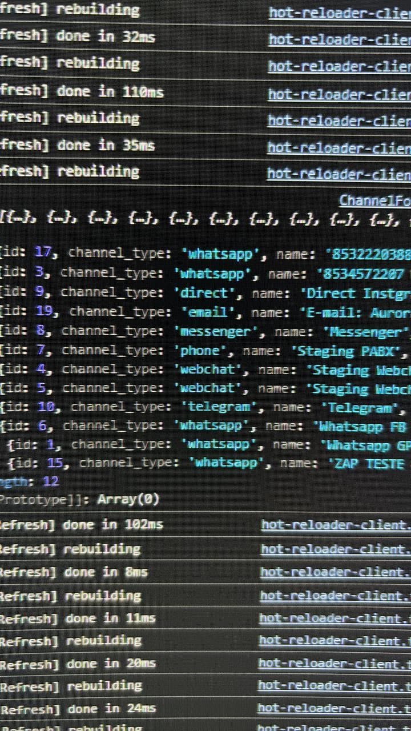Image resolution: width=411 pixels, height=731 pixels.
Task: Expand the Prototype Array(0) entry
Action: 80,500
